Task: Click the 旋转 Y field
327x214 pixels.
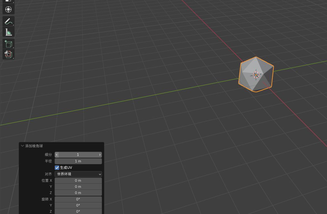Action: tap(78, 205)
